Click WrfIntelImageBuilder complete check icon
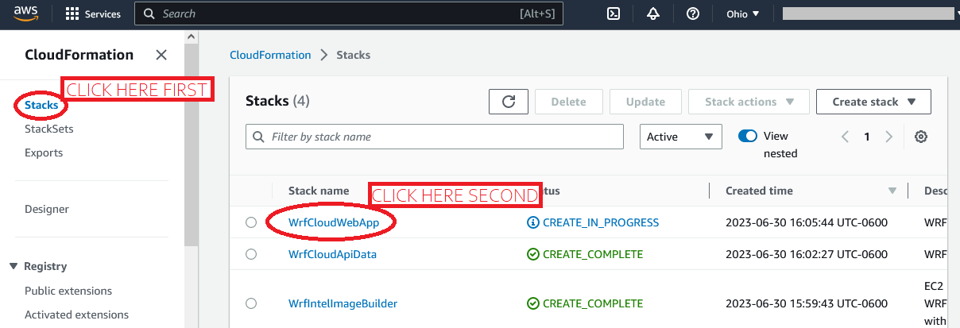 click(x=532, y=303)
